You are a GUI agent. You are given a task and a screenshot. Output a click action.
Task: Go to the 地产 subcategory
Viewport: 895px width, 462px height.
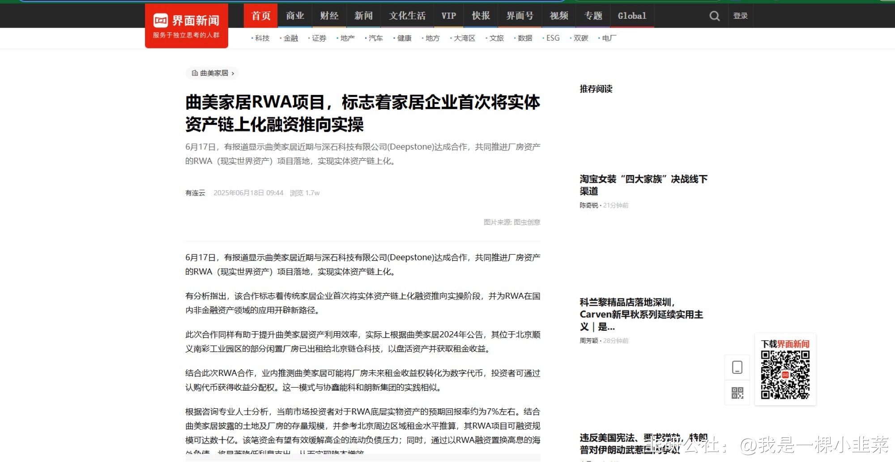click(347, 38)
